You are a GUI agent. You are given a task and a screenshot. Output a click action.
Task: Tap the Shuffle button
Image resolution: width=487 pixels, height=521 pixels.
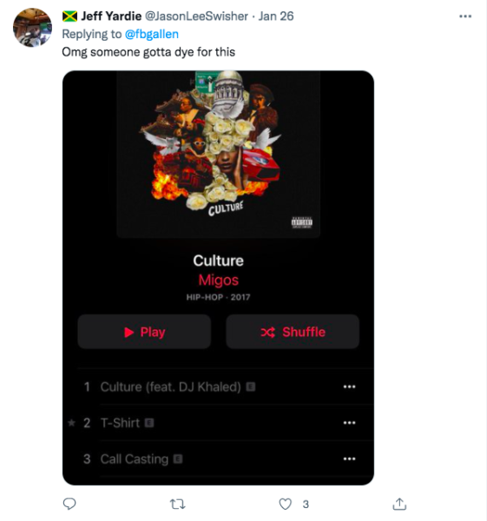pos(293,332)
